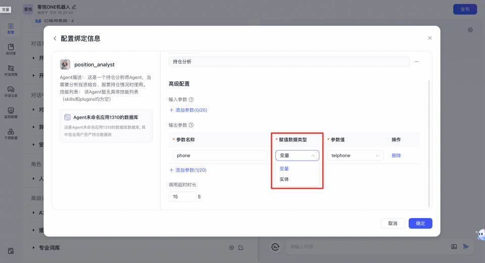
Task: Send the chat message with arrow icon
Action: pyautogui.click(x=466, y=246)
